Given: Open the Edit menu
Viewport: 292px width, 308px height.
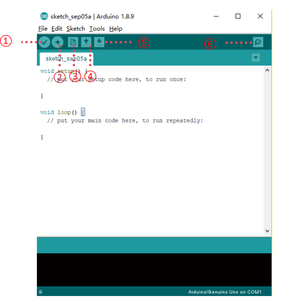Looking at the screenshot, I should click(57, 29).
